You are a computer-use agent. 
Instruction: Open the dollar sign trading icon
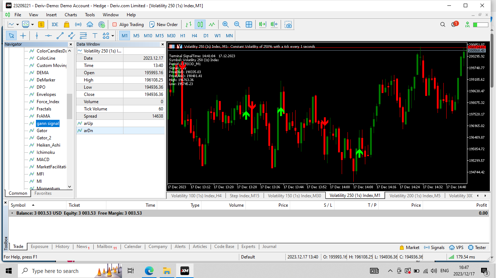41,25
